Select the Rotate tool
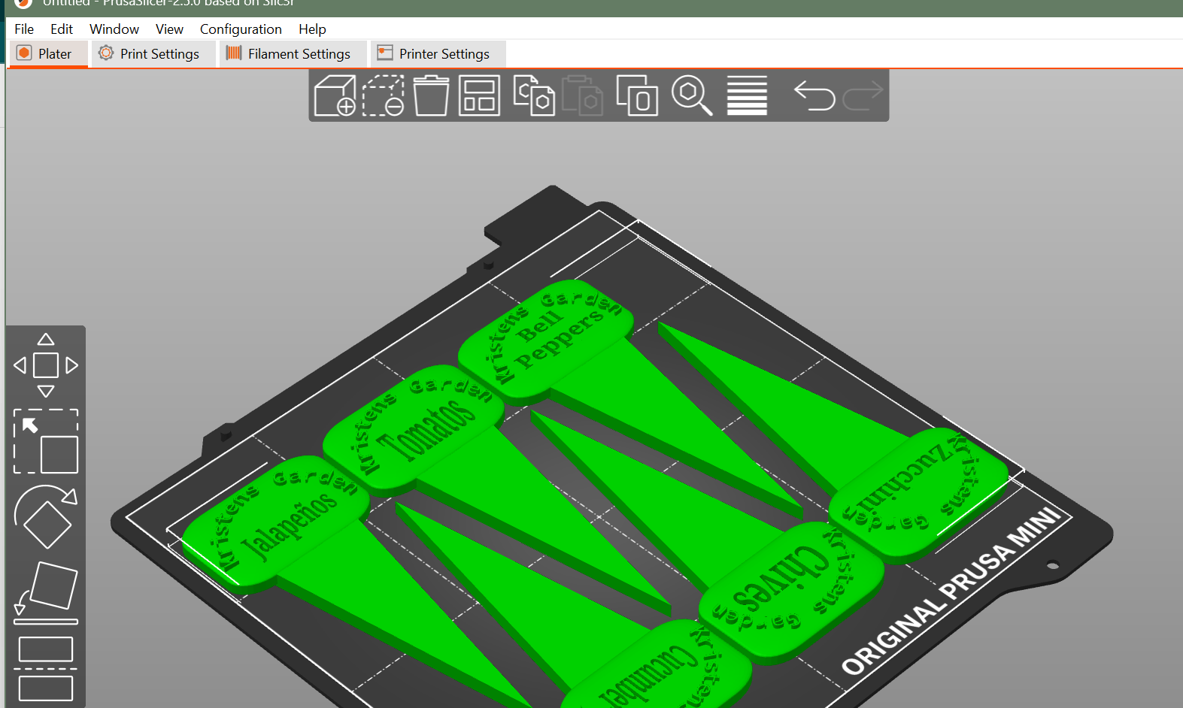Image resolution: width=1183 pixels, height=708 pixels. click(x=46, y=516)
